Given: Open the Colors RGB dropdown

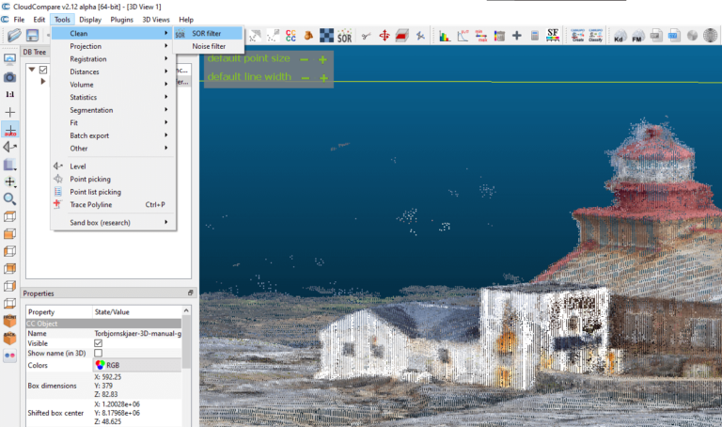Looking at the screenshot, I should pyautogui.click(x=137, y=365).
